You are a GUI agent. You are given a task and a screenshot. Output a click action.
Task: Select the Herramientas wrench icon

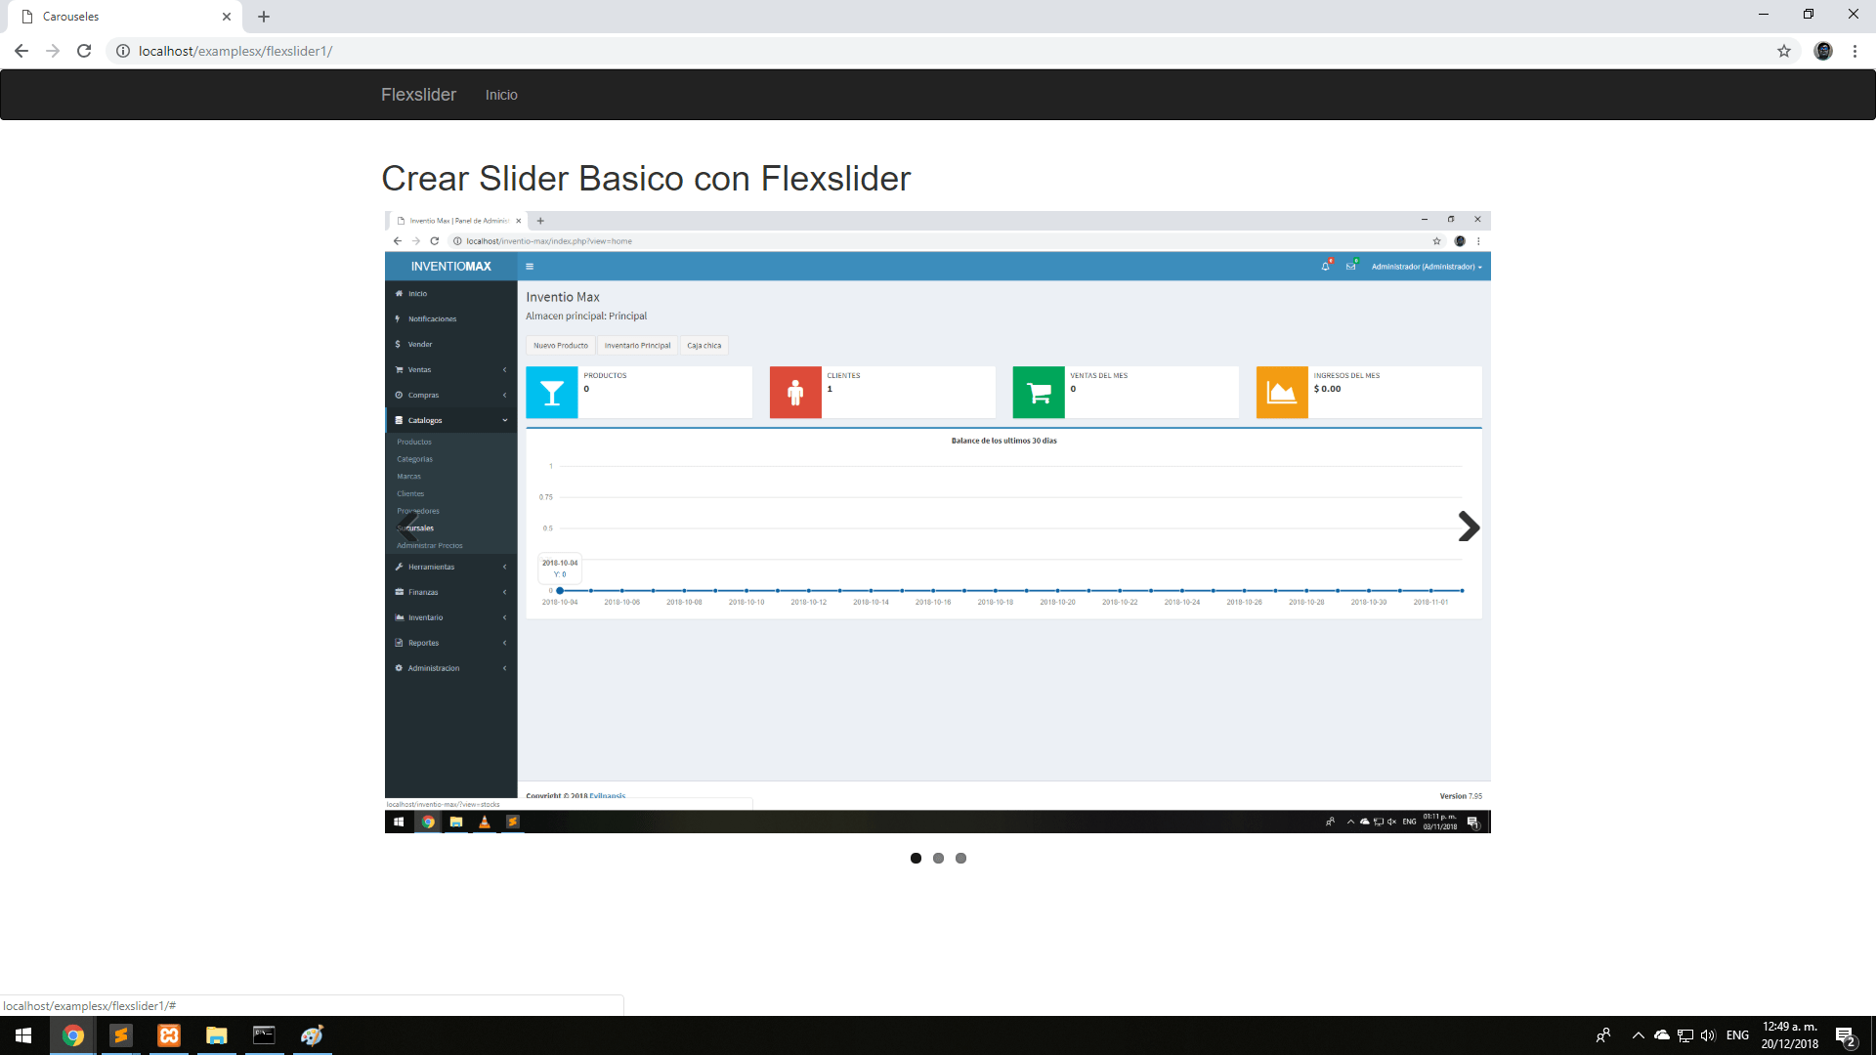coord(398,567)
